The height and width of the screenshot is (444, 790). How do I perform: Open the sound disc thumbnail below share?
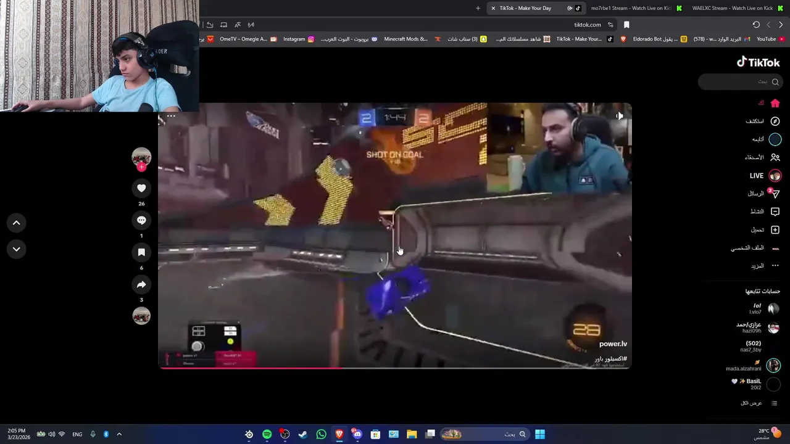tap(141, 316)
